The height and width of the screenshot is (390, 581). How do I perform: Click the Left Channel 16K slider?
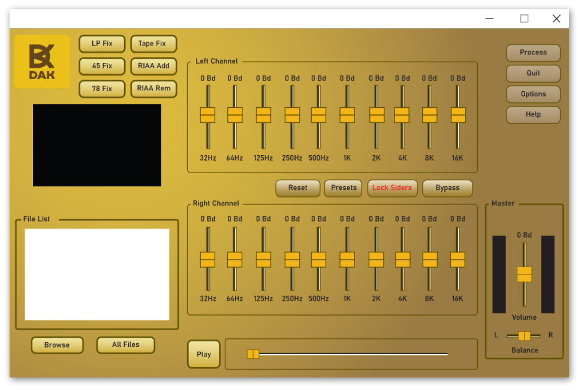point(458,115)
